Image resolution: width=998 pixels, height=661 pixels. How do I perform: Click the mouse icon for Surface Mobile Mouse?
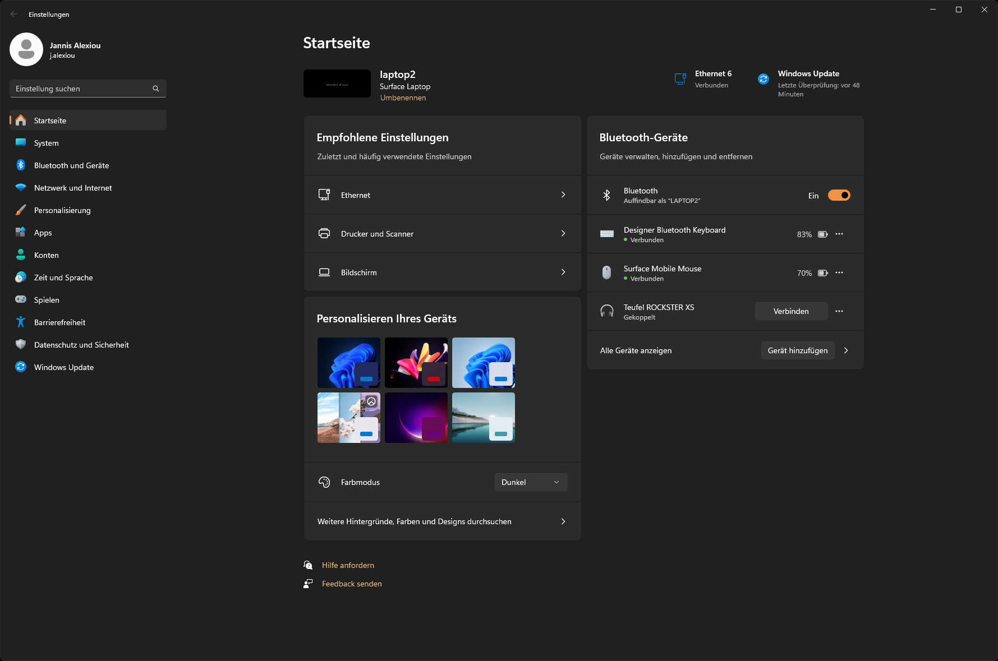(607, 272)
